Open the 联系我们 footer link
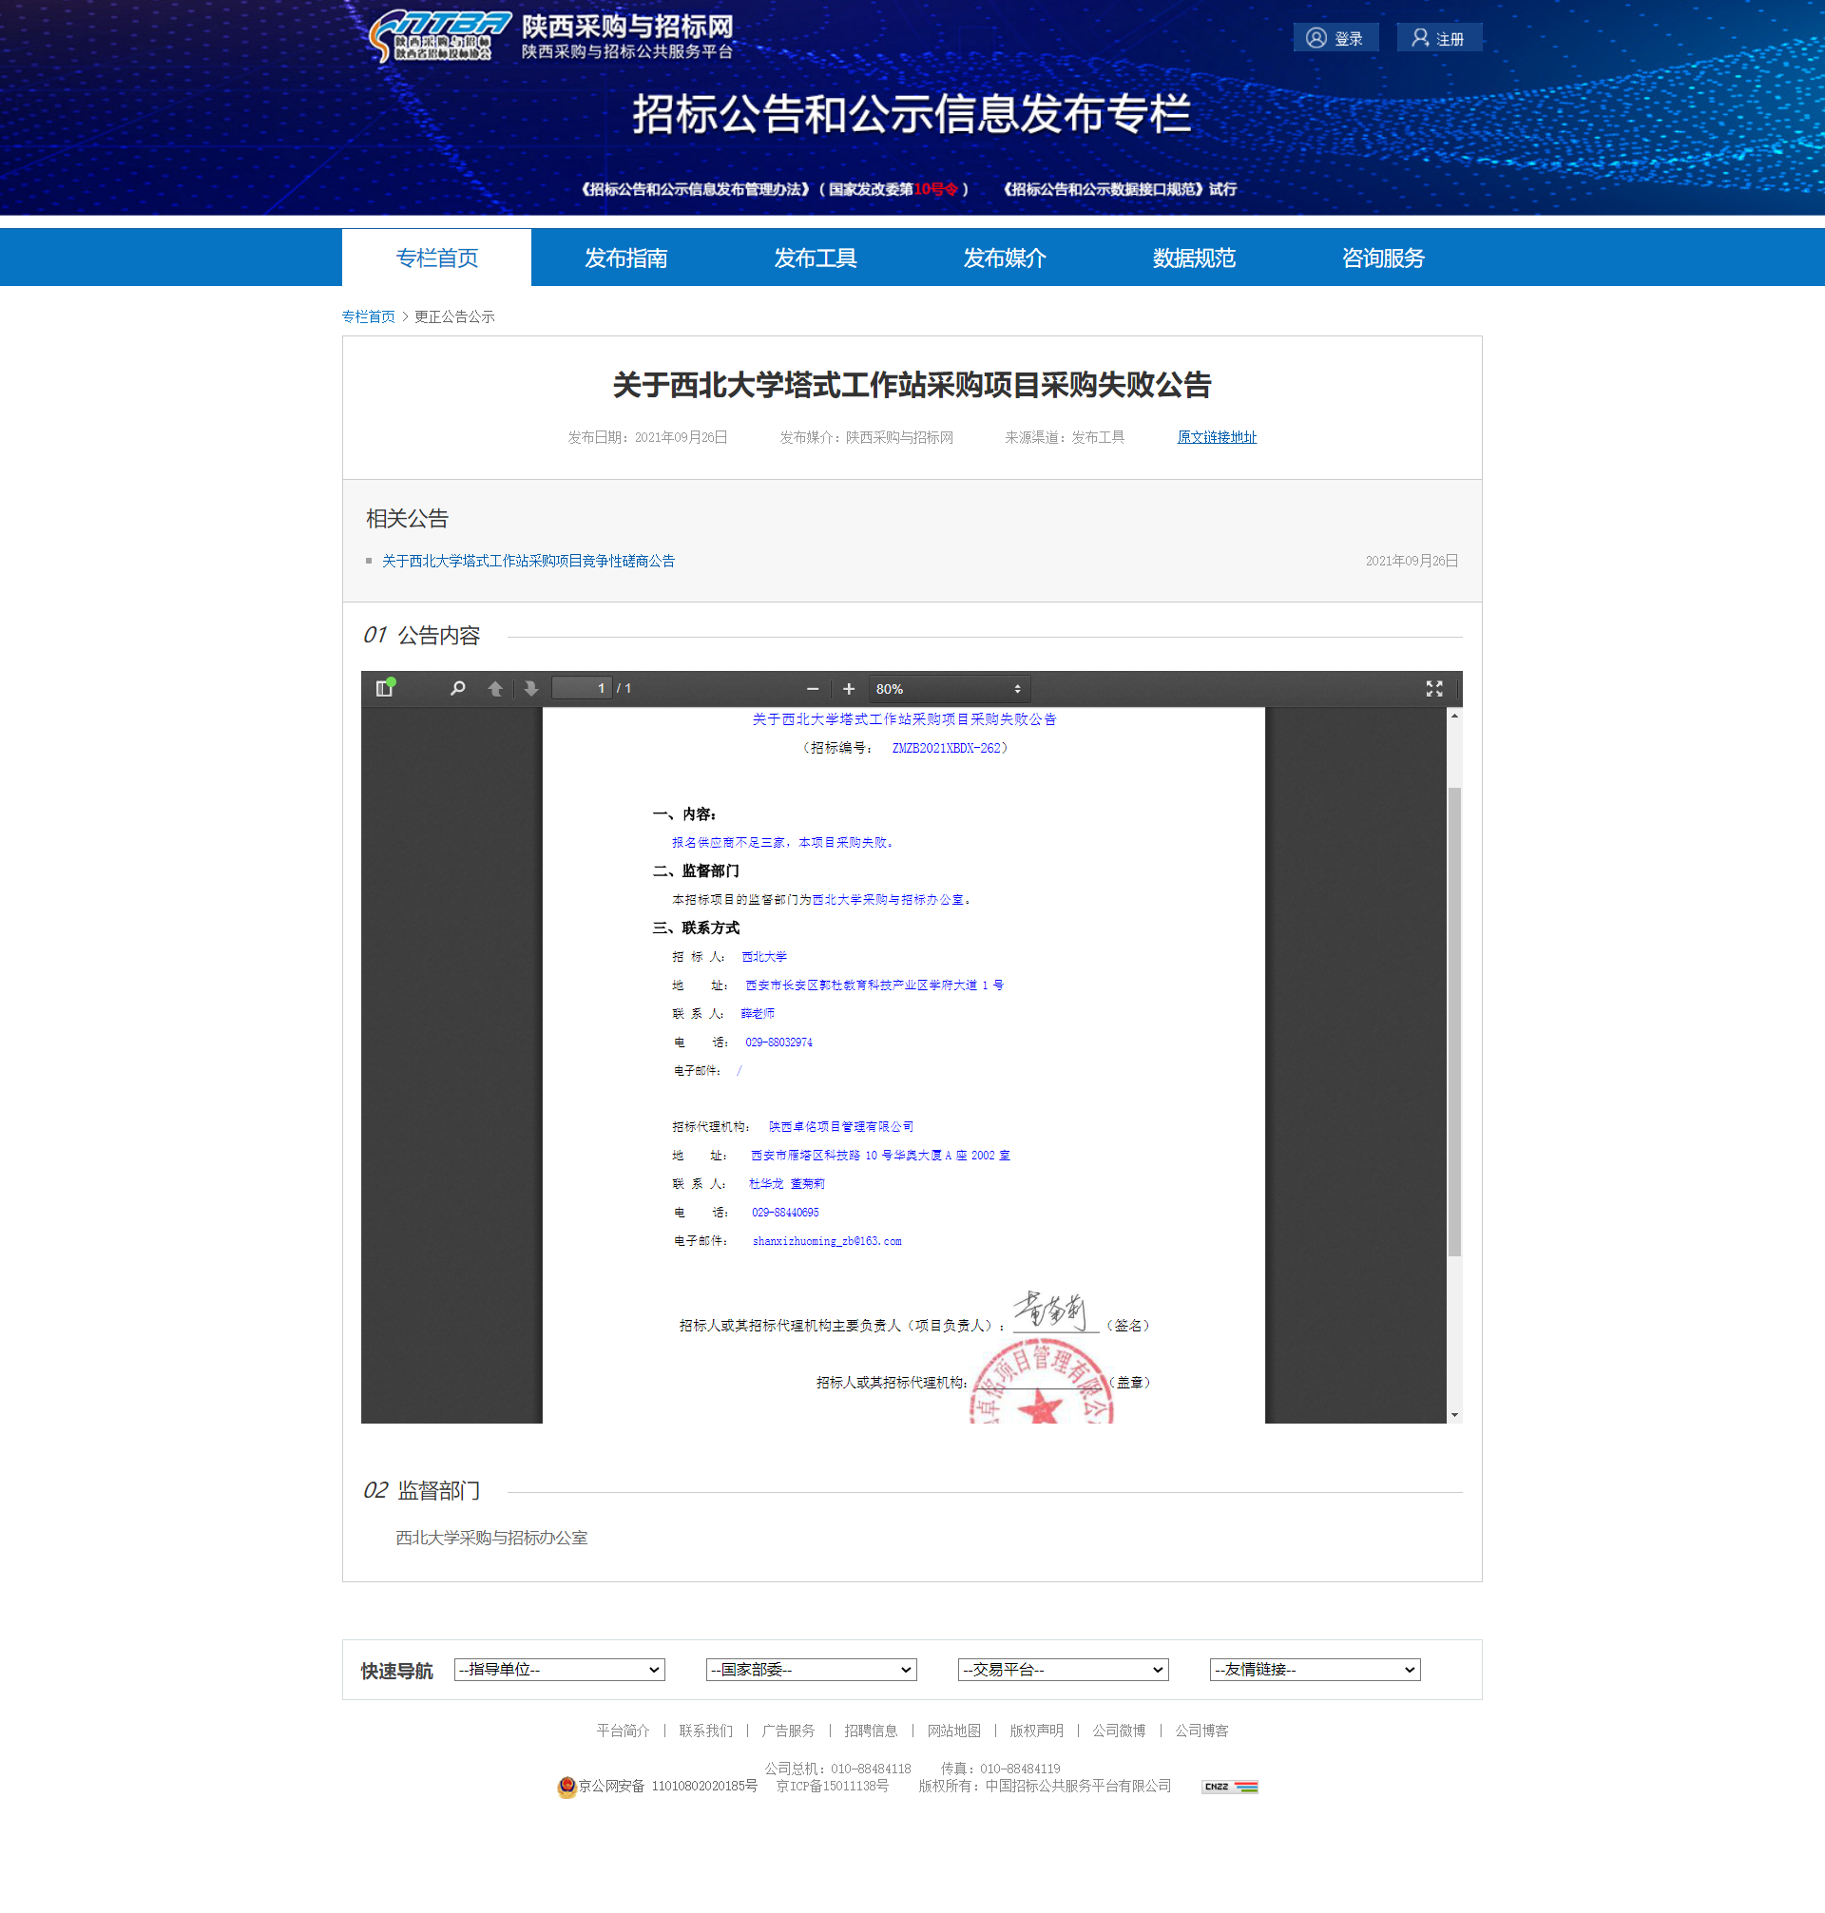Viewport: 1825px width, 1913px height. pyautogui.click(x=705, y=1731)
